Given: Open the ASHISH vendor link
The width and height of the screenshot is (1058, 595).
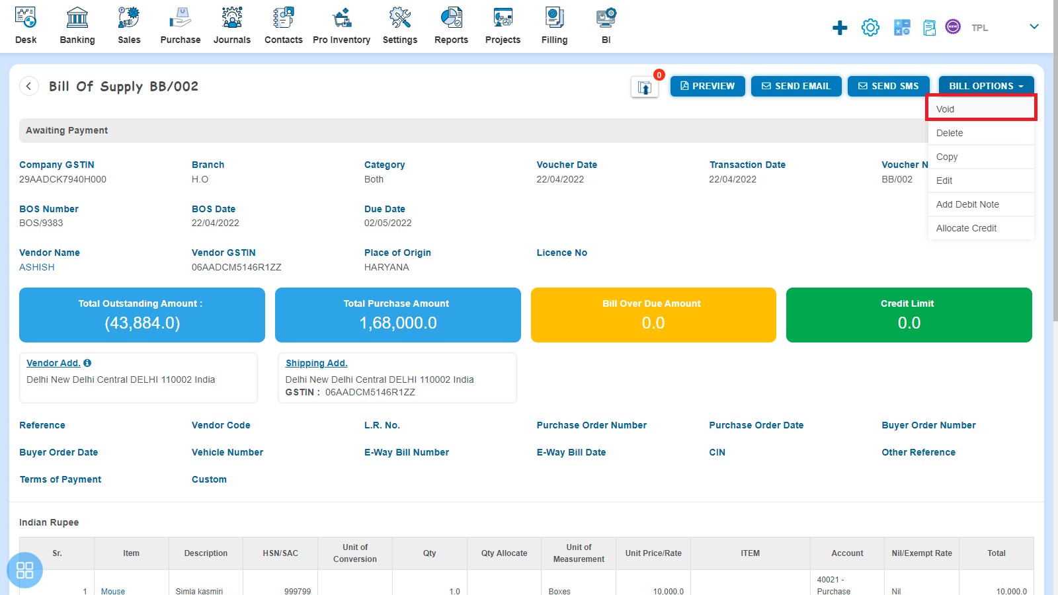Looking at the screenshot, I should coord(37,267).
